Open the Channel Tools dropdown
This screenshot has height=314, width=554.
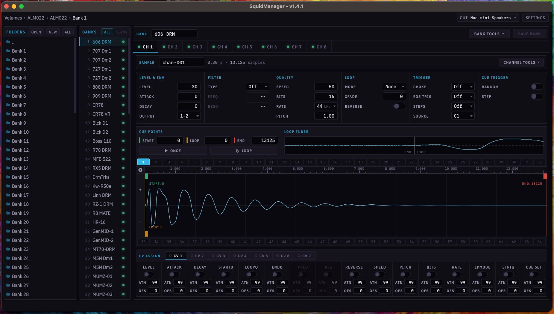[x=521, y=62]
